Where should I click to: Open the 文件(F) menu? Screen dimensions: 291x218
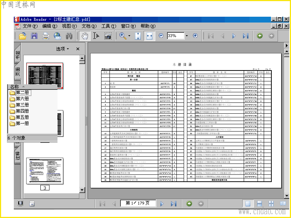[30, 26]
